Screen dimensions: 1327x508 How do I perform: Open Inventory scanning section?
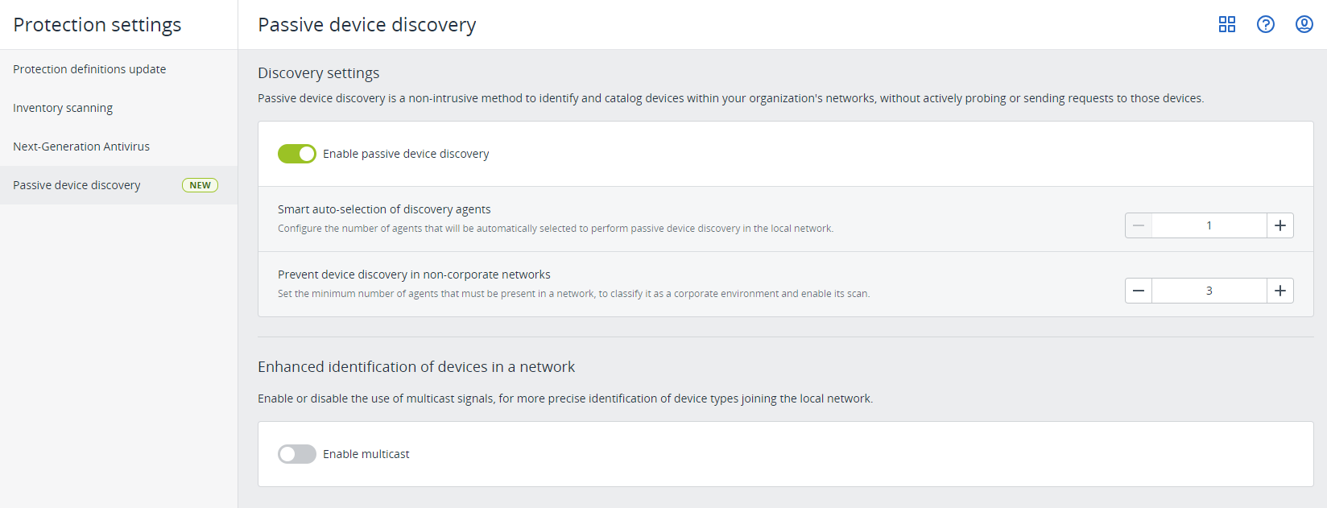pos(118,108)
